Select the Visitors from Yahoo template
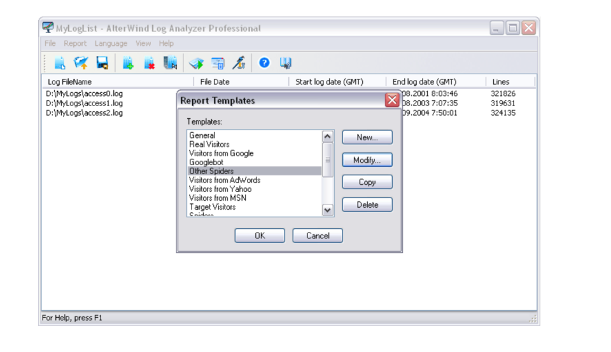 (255, 189)
